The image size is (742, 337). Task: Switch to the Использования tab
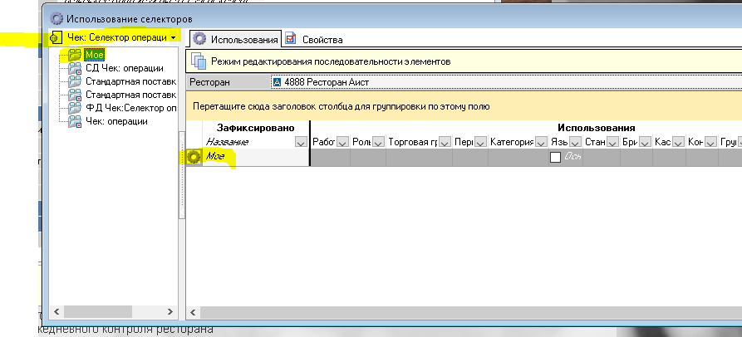tap(235, 39)
